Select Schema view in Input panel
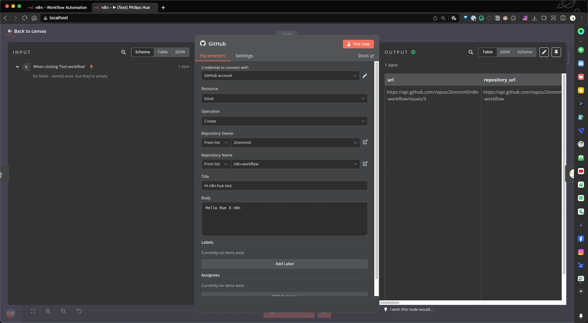Screen dimensions: 588x323 pos(142,52)
